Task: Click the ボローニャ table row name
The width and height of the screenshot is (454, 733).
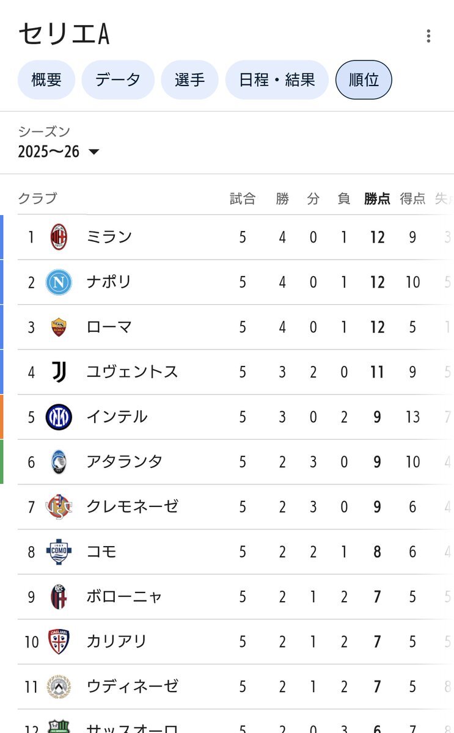Action: click(x=124, y=597)
